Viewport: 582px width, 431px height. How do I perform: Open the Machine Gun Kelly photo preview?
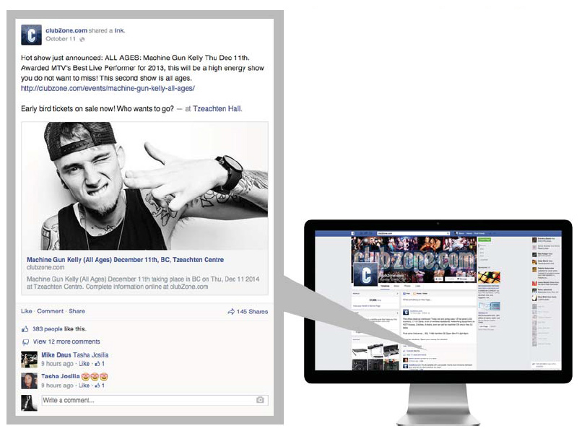point(144,186)
